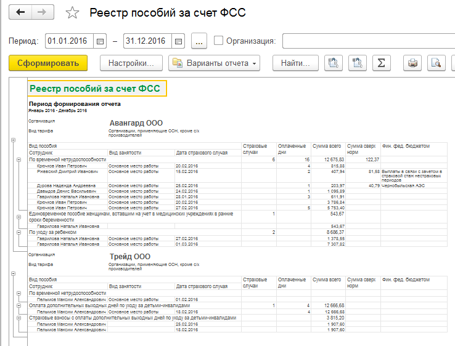Select the Ржевский Дмитрий Иванович row

pyautogui.click(x=237, y=175)
